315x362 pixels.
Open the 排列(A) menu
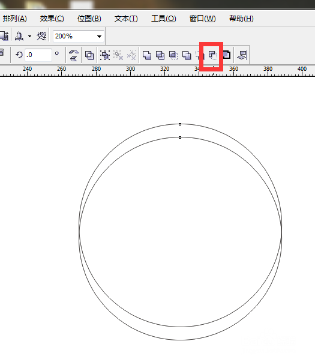pyautogui.click(x=14, y=19)
